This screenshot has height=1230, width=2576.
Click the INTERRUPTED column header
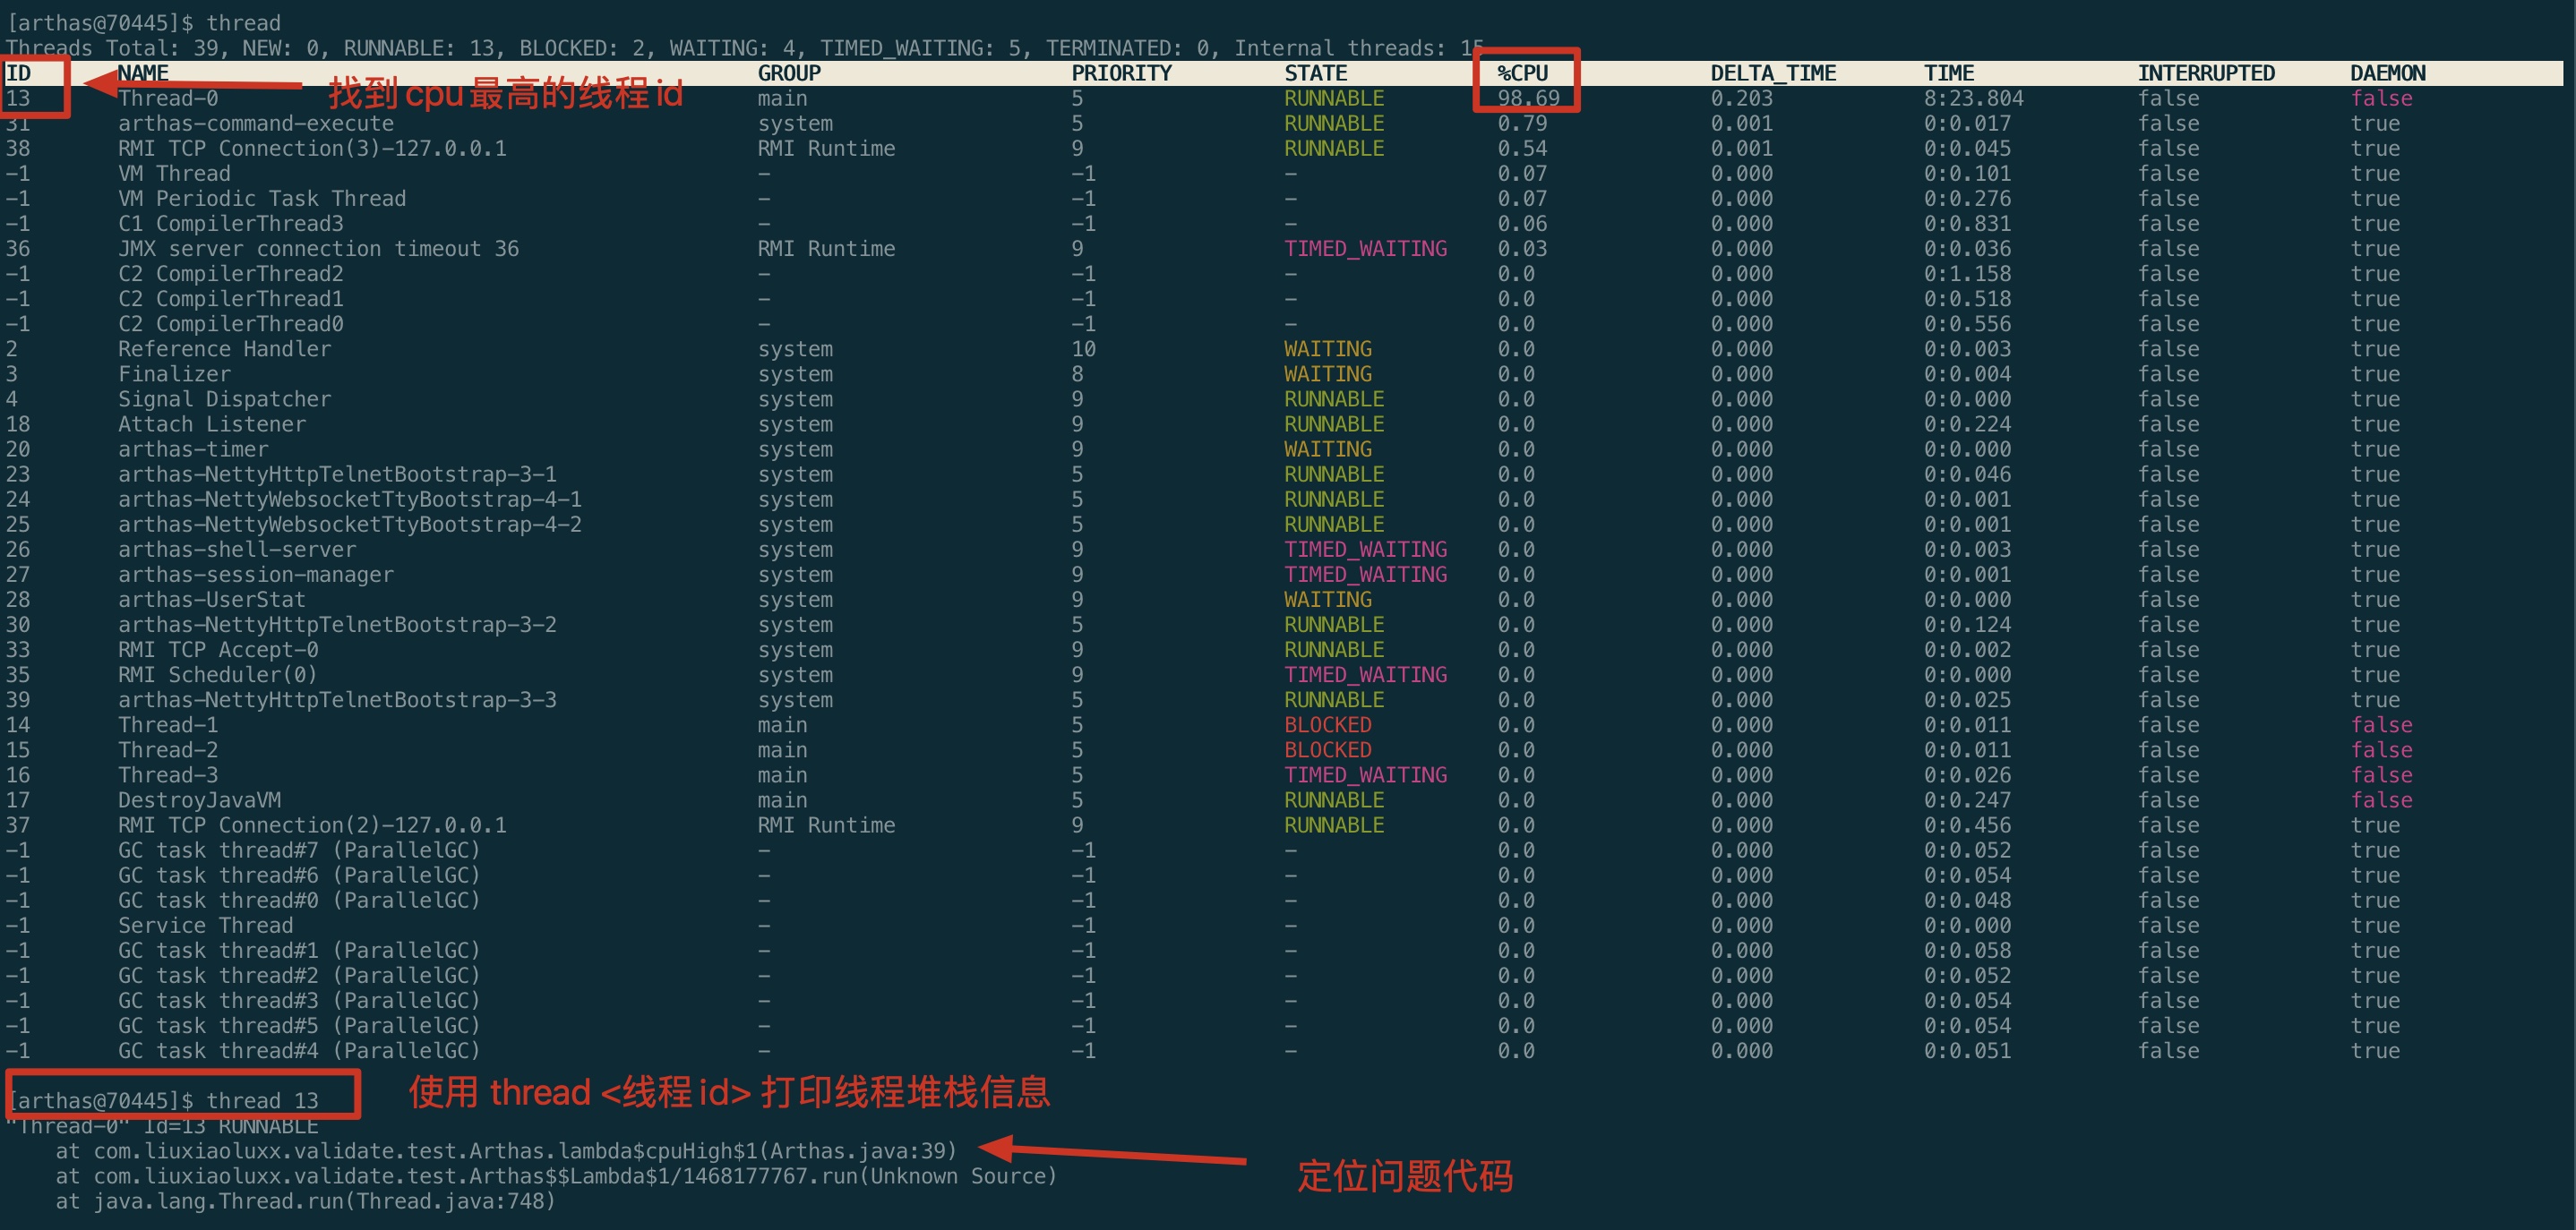[x=2205, y=73]
